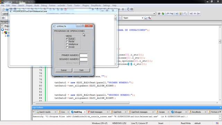
Task: Click the wrench options icon beside fopen
Action: pyautogui.click(x=149, y=18)
